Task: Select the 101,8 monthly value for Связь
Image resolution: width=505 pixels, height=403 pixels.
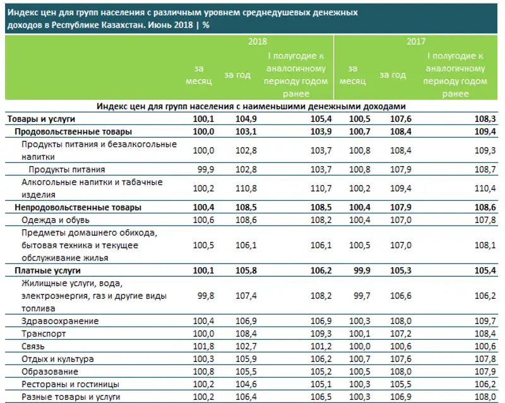Action: 204,346
